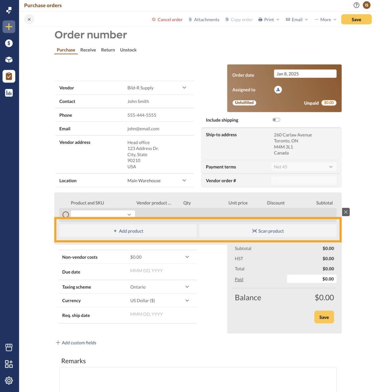Toggle the Unfulfilled status badge
Screen dimensions: 376x392
click(x=244, y=102)
